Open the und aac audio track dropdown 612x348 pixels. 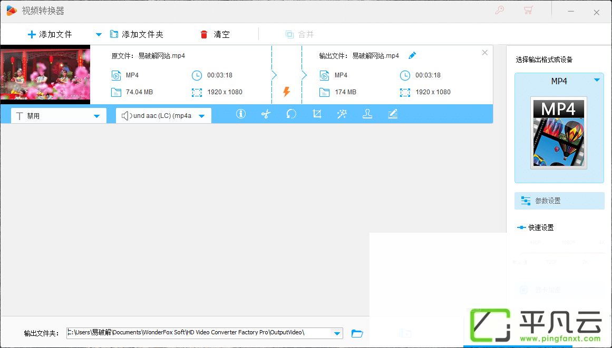tap(163, 116)
